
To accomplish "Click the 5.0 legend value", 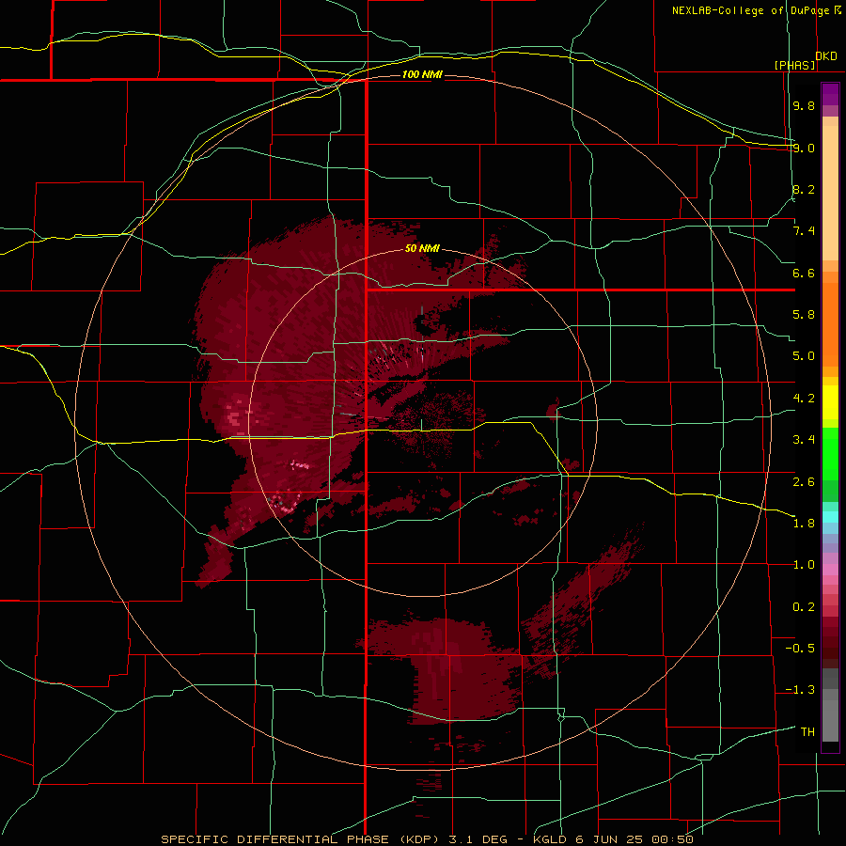I will click(x=804, y=356).
